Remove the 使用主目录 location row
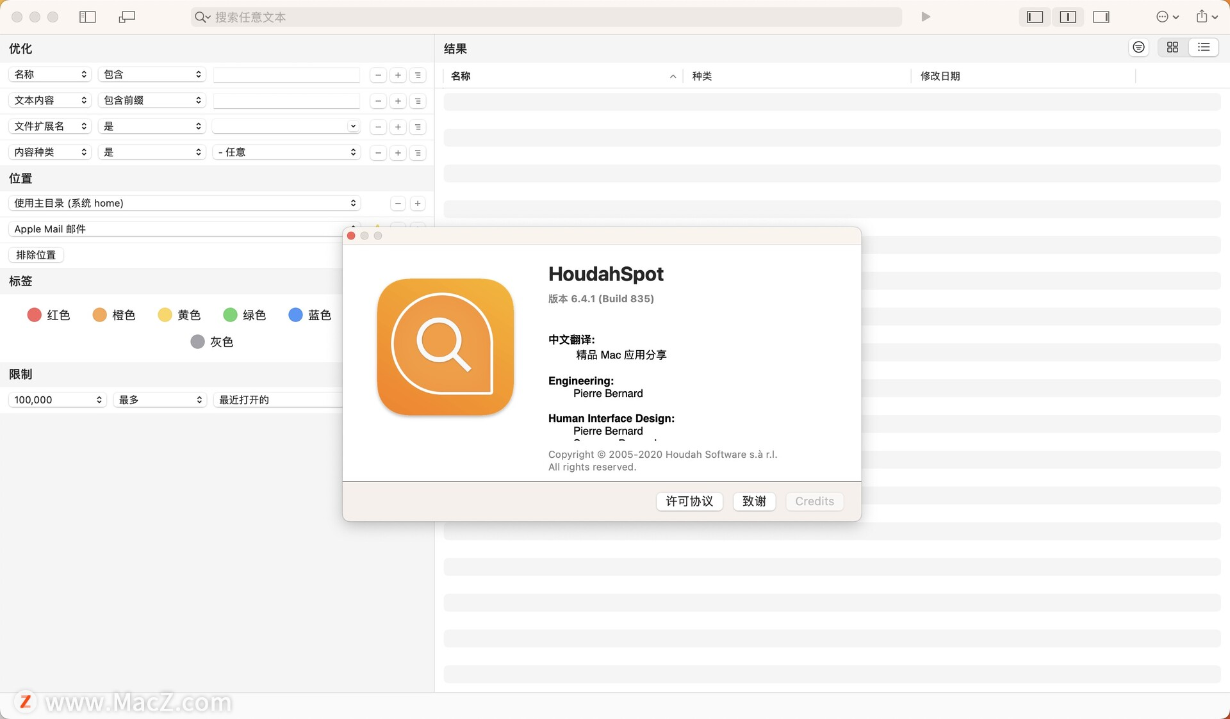 click(x=398, y=204)
